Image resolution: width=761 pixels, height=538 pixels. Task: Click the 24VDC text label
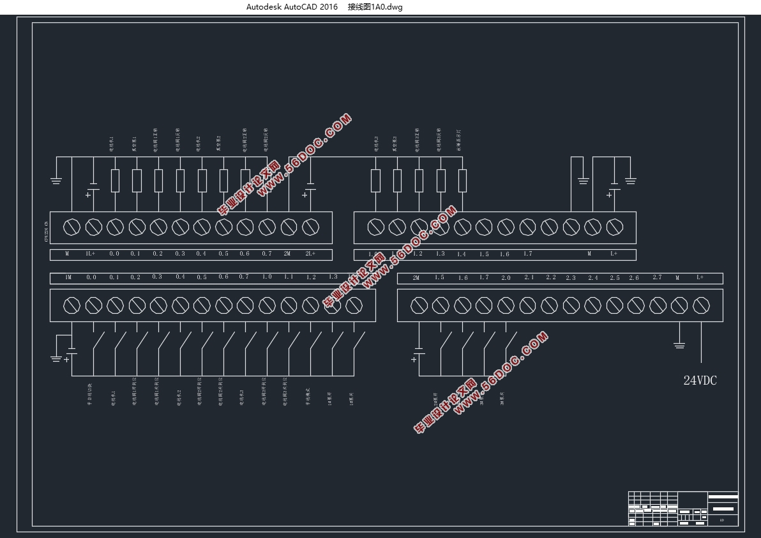click(x=700, y=381)
